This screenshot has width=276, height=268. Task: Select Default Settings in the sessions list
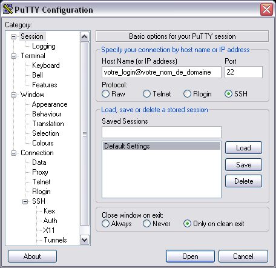coord(162,146)
